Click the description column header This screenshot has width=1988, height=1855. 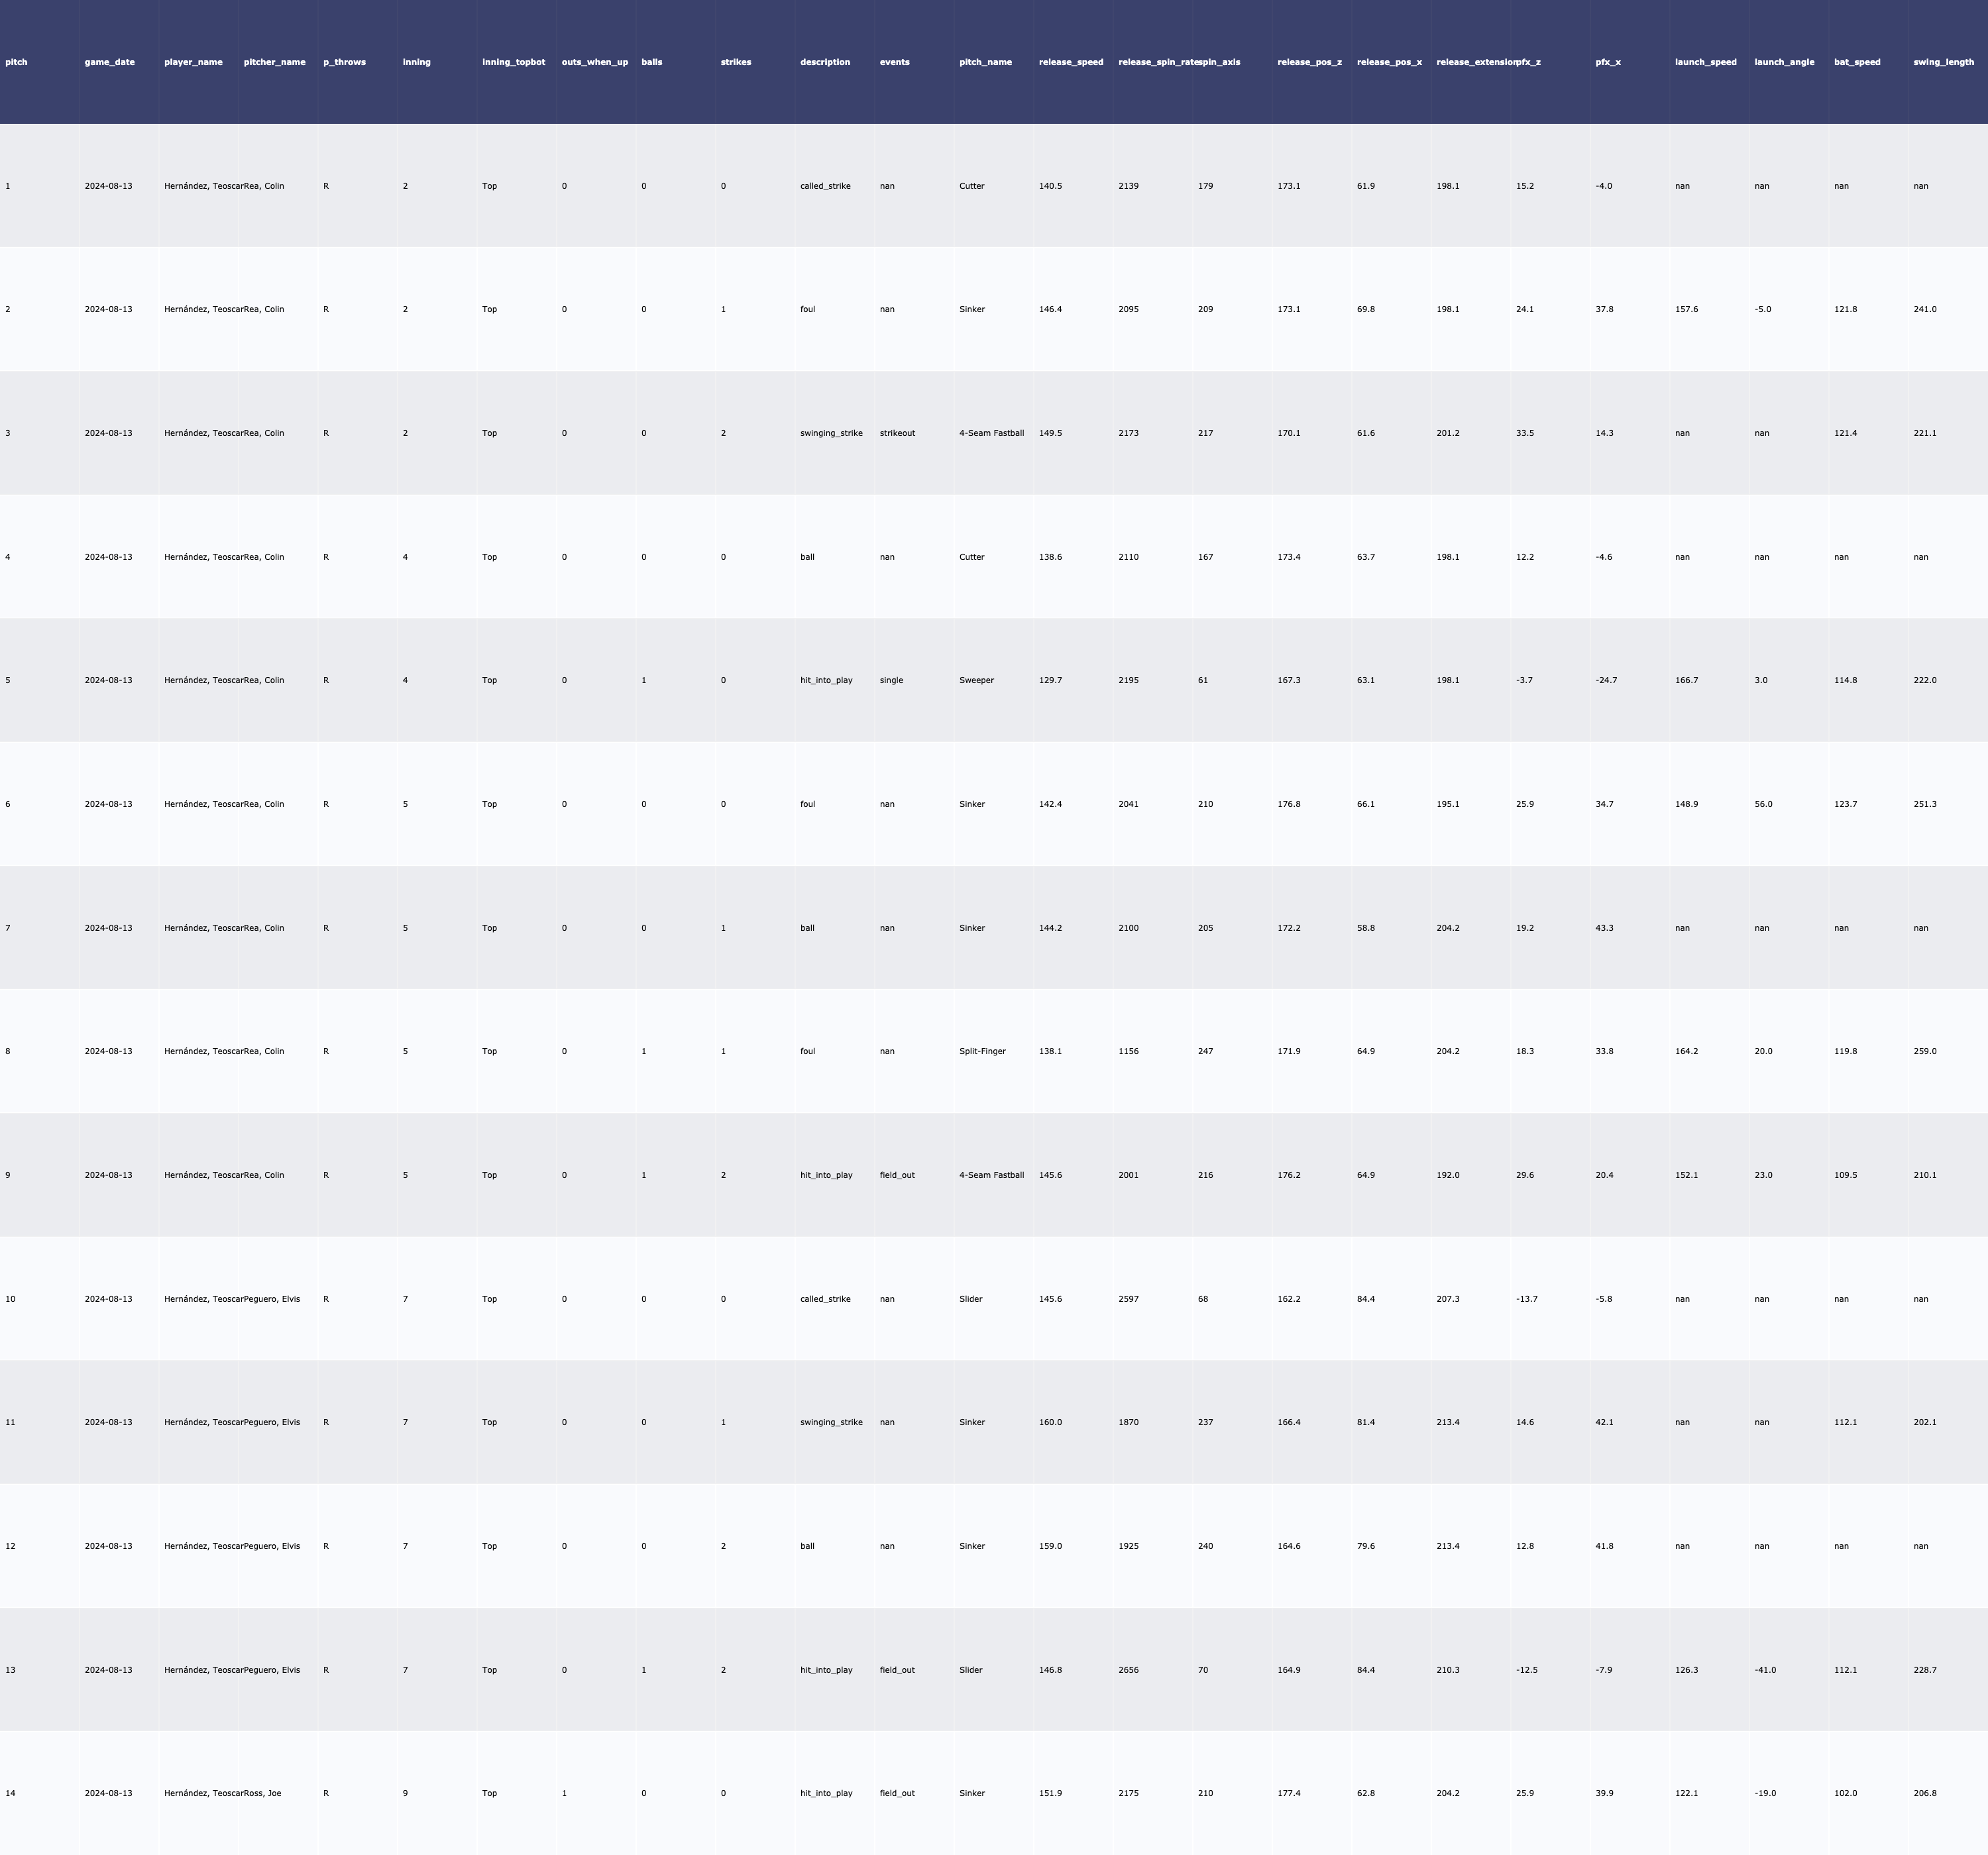coord(825,62)
